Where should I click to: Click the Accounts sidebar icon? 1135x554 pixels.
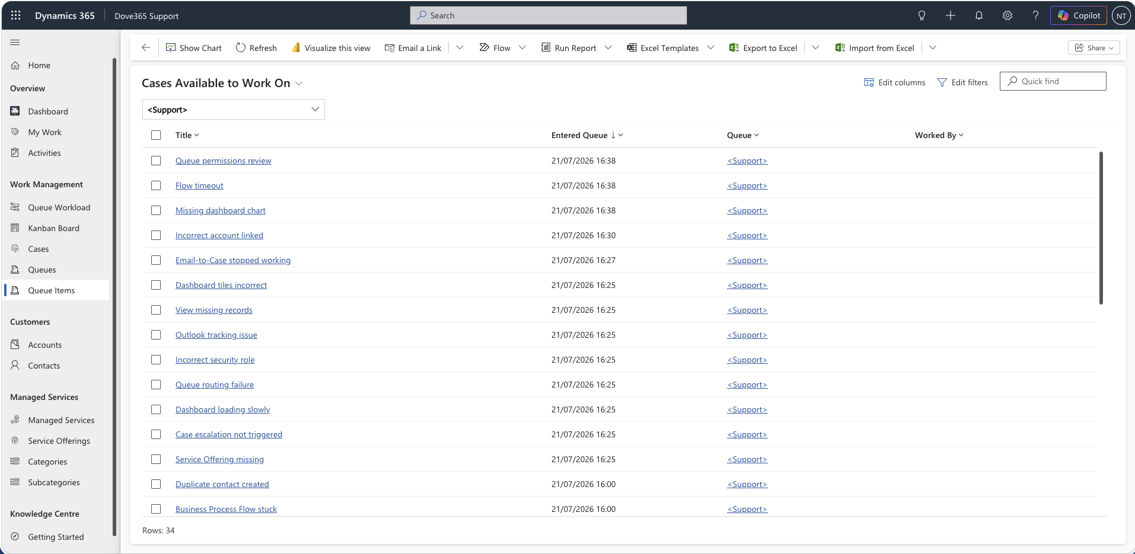[15, 344]
